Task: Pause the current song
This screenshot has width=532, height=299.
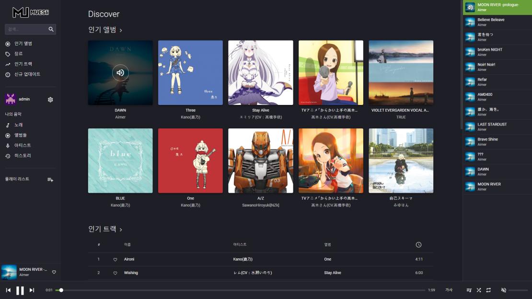Action: click(x=20, y=290)
